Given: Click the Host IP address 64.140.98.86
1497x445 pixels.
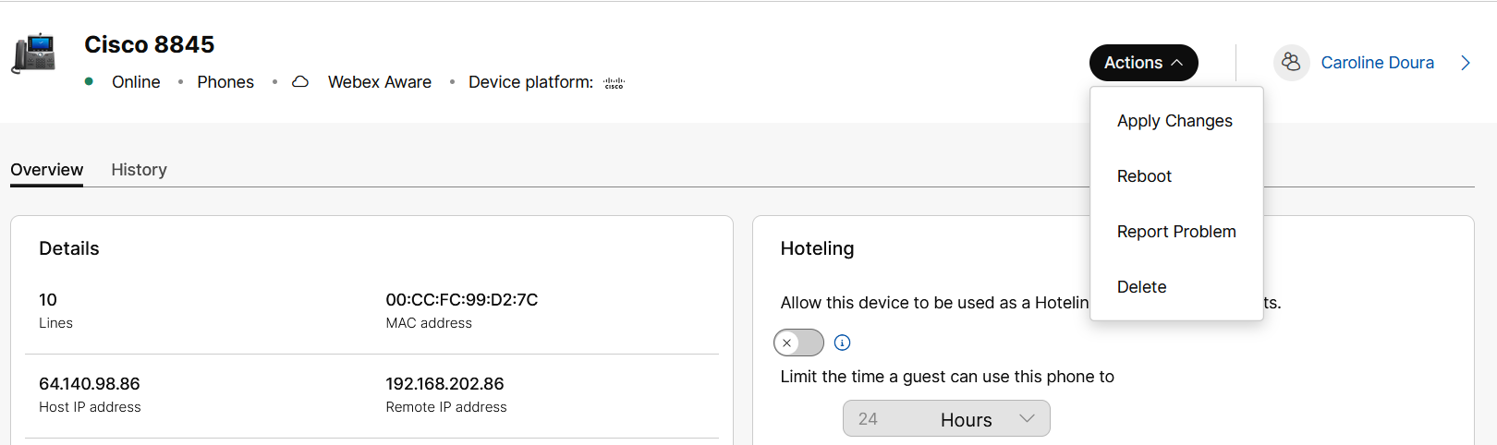Looking at the screenshot, I should [x=90, y=384].
